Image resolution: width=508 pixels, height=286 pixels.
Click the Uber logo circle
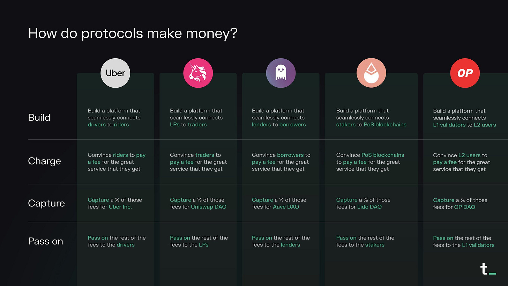tap(115, 73)
